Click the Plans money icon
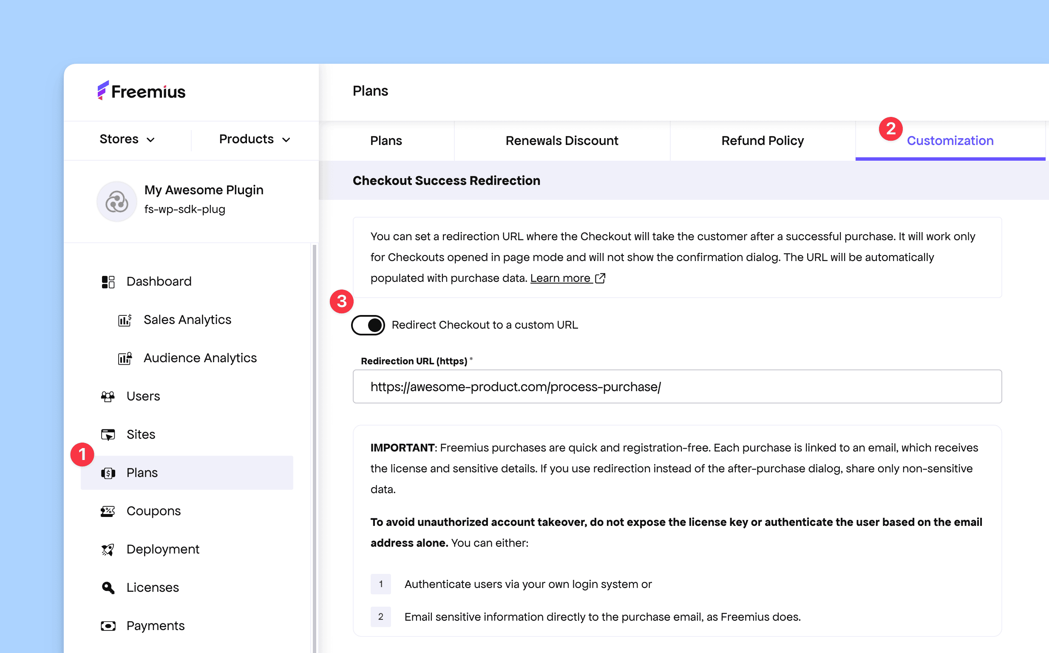The image size is (1049, 653). (108, 473)
